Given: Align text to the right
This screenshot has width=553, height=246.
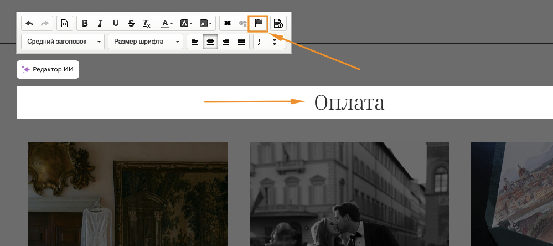Looking at the screenshot, I should 226,42.
